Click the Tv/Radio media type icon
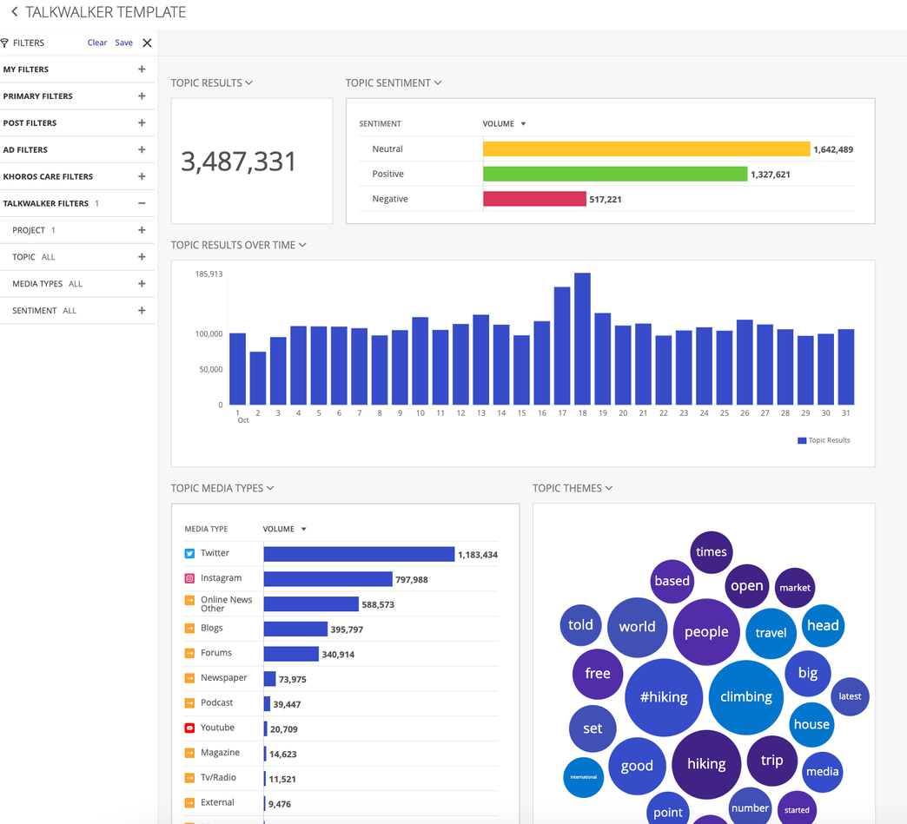Screen dimensions: 907x824 pyautogui.click(x=189, y=778)
